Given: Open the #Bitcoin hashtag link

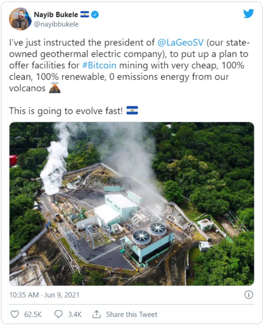Looking at the screenshot, I should tap(99, 65).
